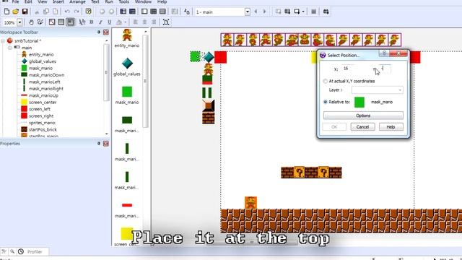Screen dimensions: 462x260
Task: Redo the action in toolbar
Action: click(x=77, y=12)
